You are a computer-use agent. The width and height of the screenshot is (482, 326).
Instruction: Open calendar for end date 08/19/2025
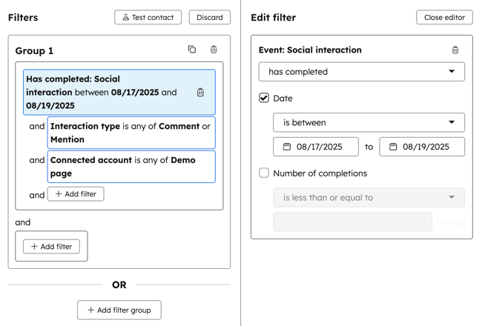point(394,147)
